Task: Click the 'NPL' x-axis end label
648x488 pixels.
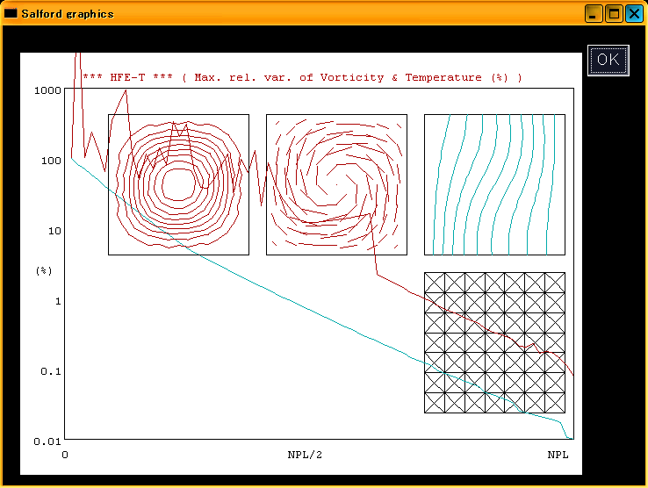Action: (x=558, y=455)
